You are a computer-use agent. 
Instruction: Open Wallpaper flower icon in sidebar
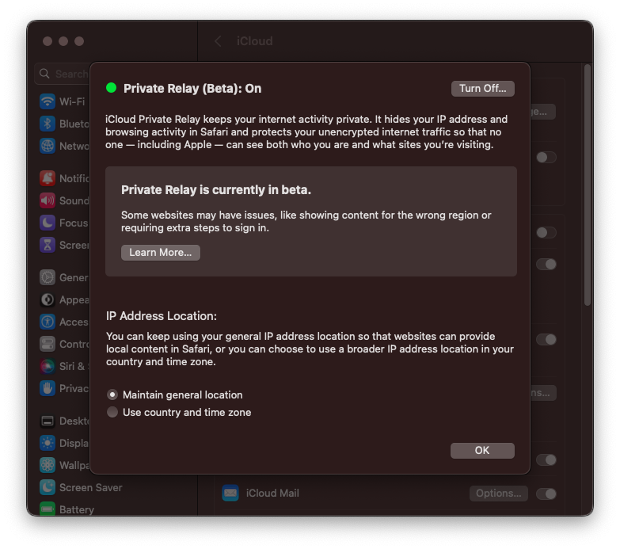pos(48,465)
